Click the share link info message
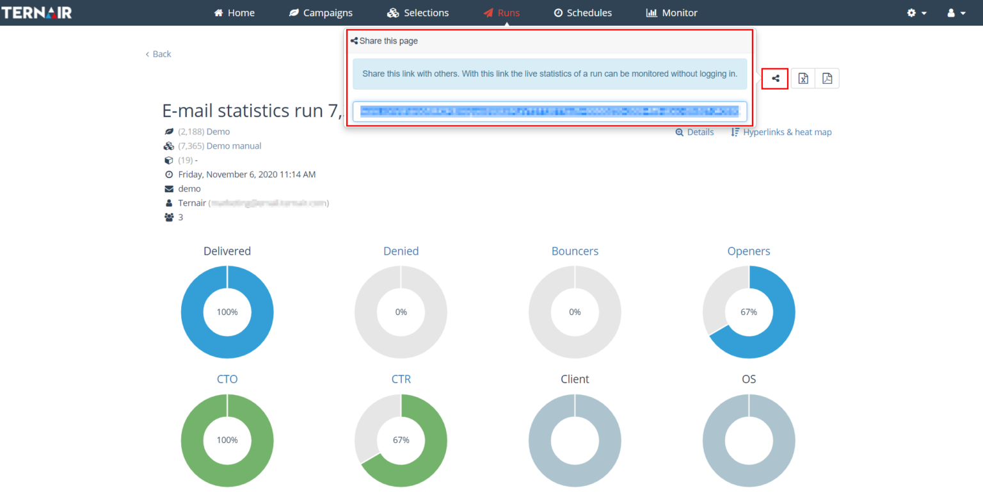The width and height of the screenshot is (983, 493). pos(550,74)
